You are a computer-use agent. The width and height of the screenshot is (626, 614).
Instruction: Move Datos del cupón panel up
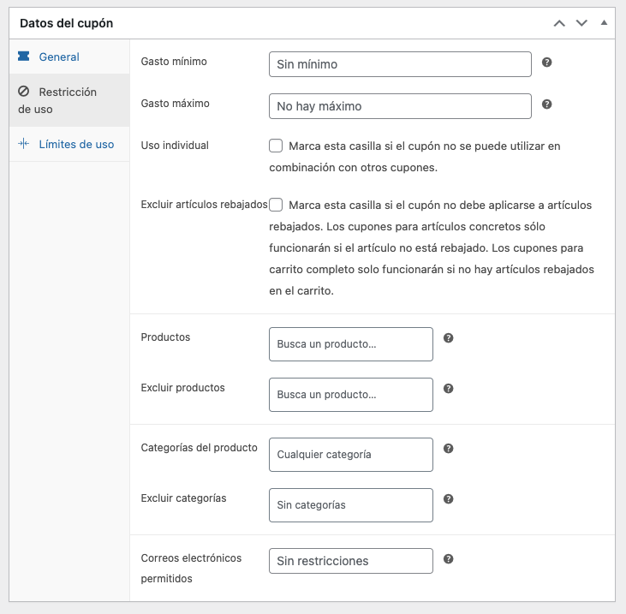pos(559,23)
